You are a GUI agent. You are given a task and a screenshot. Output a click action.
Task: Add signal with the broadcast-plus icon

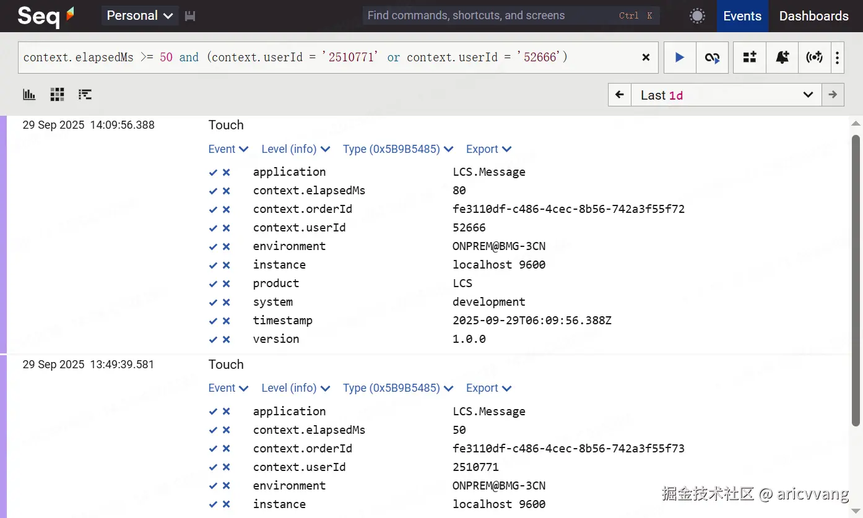coord(814,58)
